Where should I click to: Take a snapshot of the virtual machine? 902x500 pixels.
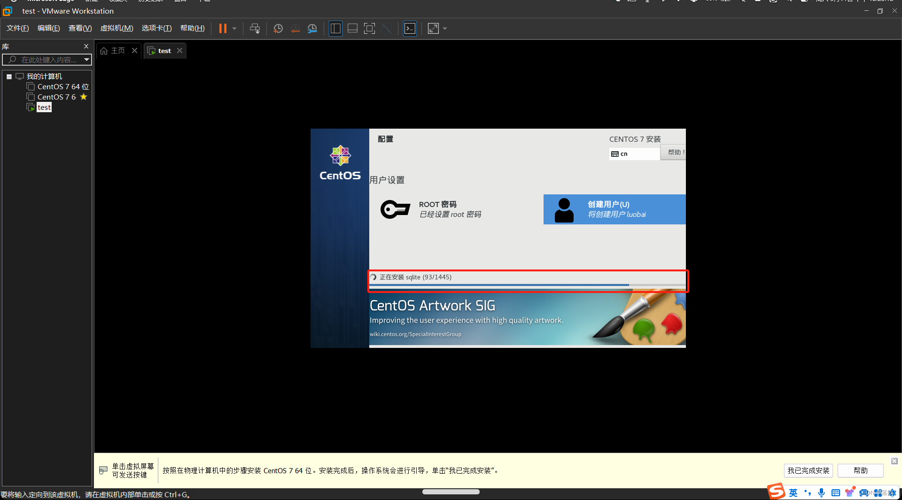pyautogui.click(x=278, y=29)
